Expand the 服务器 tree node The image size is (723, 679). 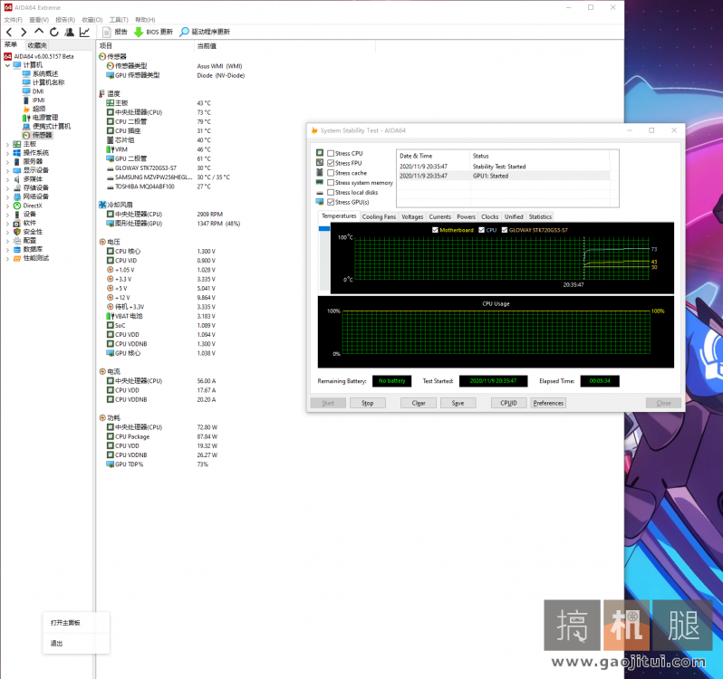(7, 162)
